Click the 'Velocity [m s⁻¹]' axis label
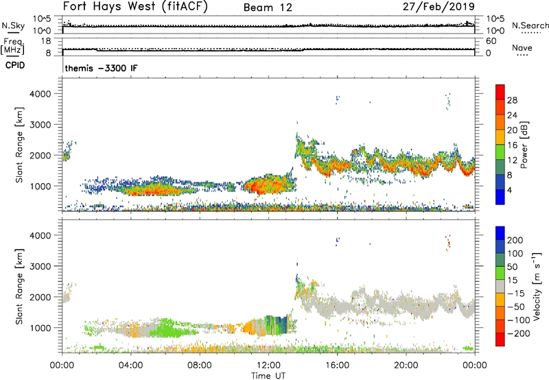Screen dimensions: 549x380 click(537, 286)
